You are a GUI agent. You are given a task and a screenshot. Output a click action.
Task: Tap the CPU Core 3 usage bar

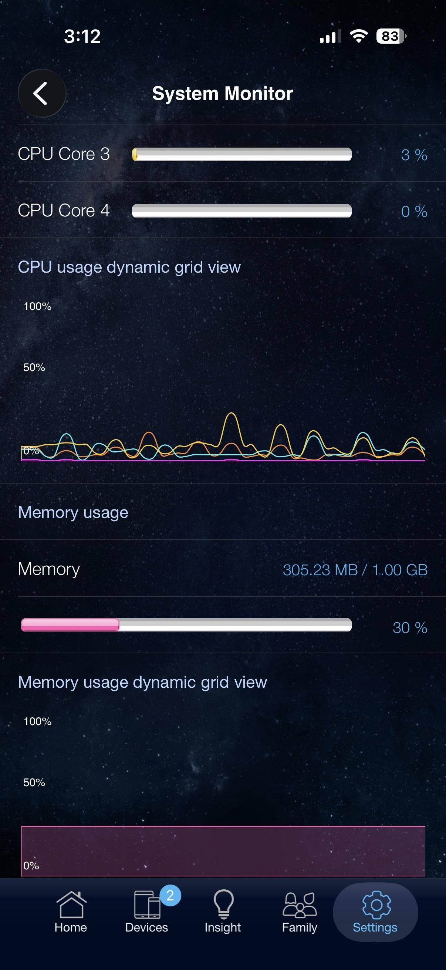coord(242,154)
